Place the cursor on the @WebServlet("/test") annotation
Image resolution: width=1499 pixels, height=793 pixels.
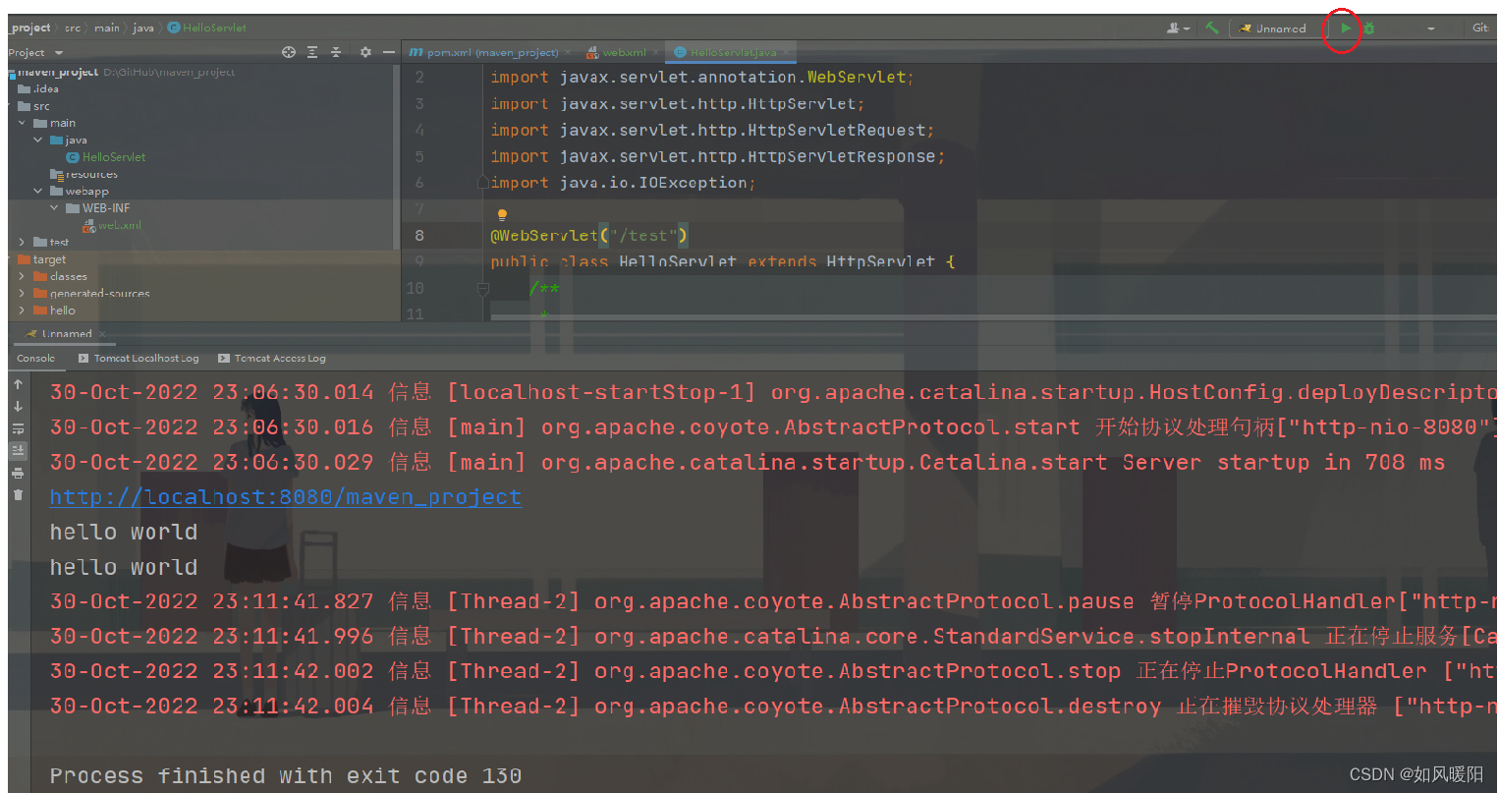(x=589, y=236)
